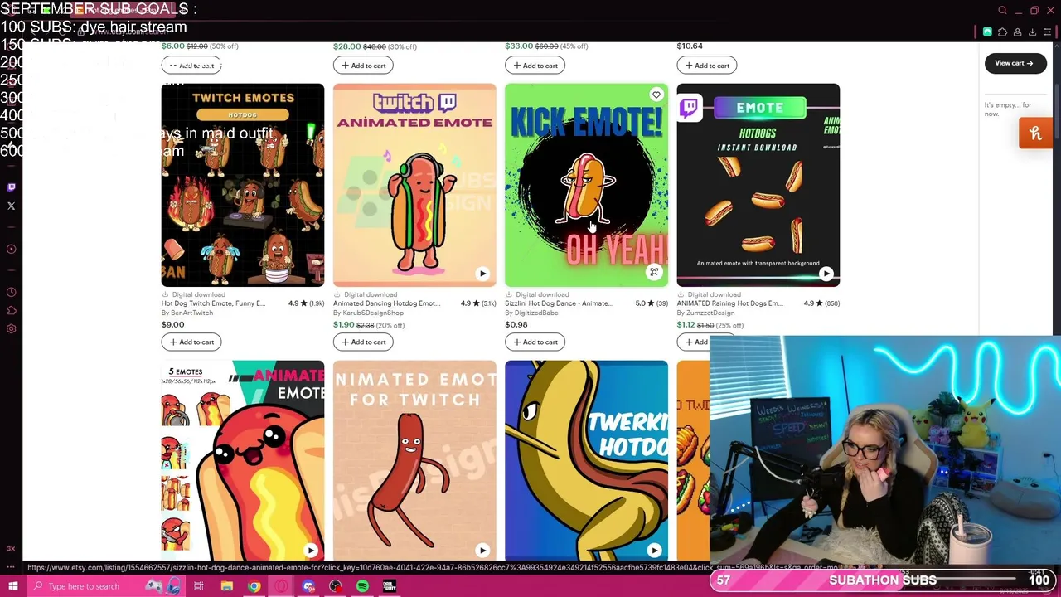
Task: Open Twitch in the Opera sidebar
Action: 11,187
